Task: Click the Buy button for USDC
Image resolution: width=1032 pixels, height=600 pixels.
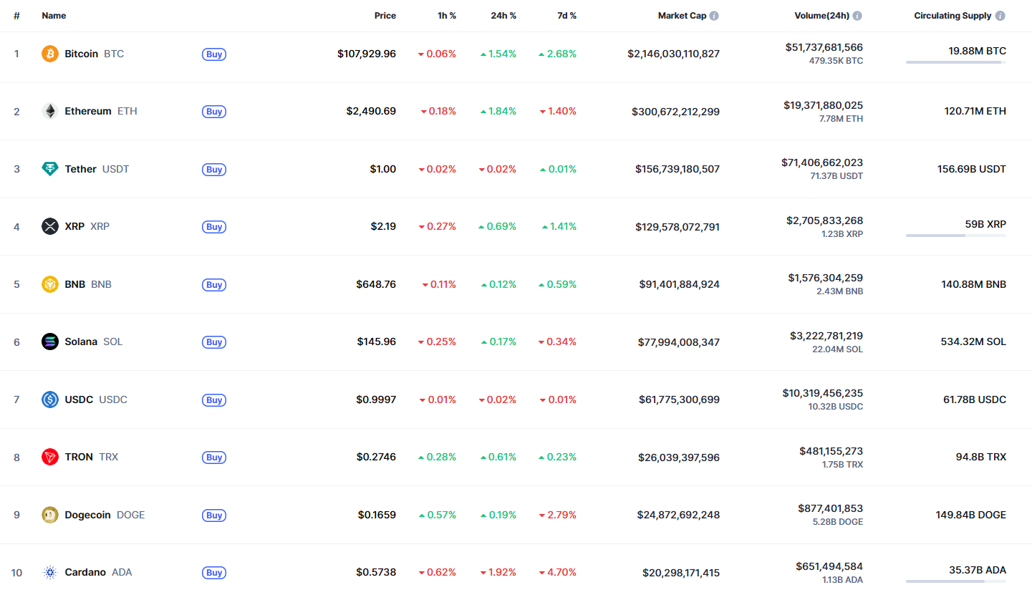Action: click(x=214, y=400)
